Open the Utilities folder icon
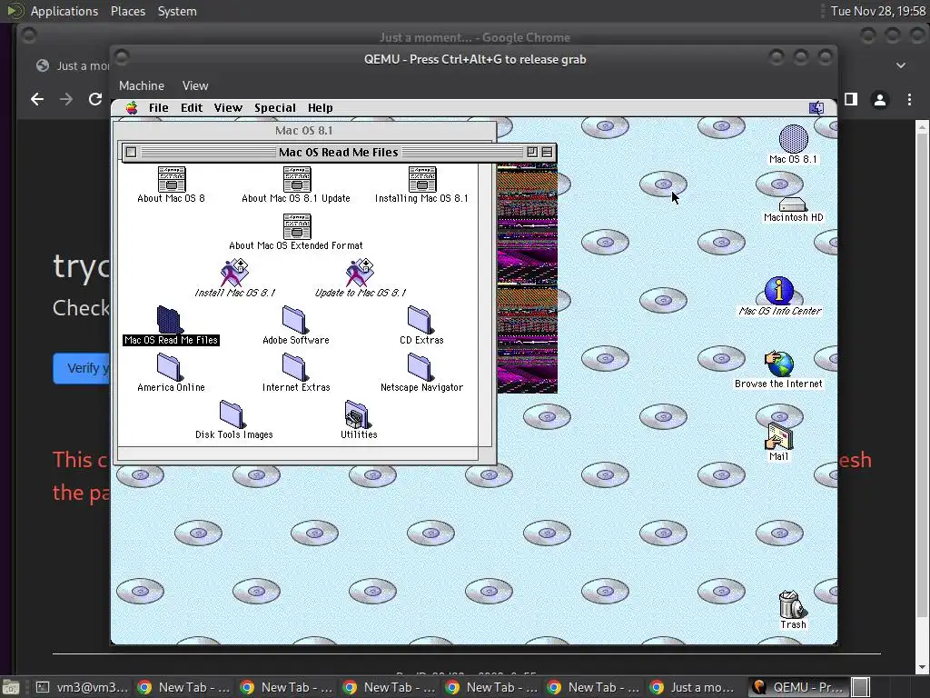Viewport: 930px width, 698px height. (358, 414)
